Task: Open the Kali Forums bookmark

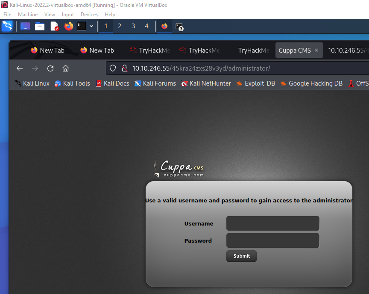Action: 155,83
